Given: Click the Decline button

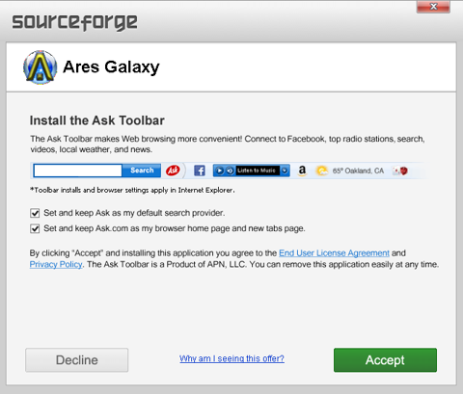Looking at the screenshot, I should [x=77, y=360].
